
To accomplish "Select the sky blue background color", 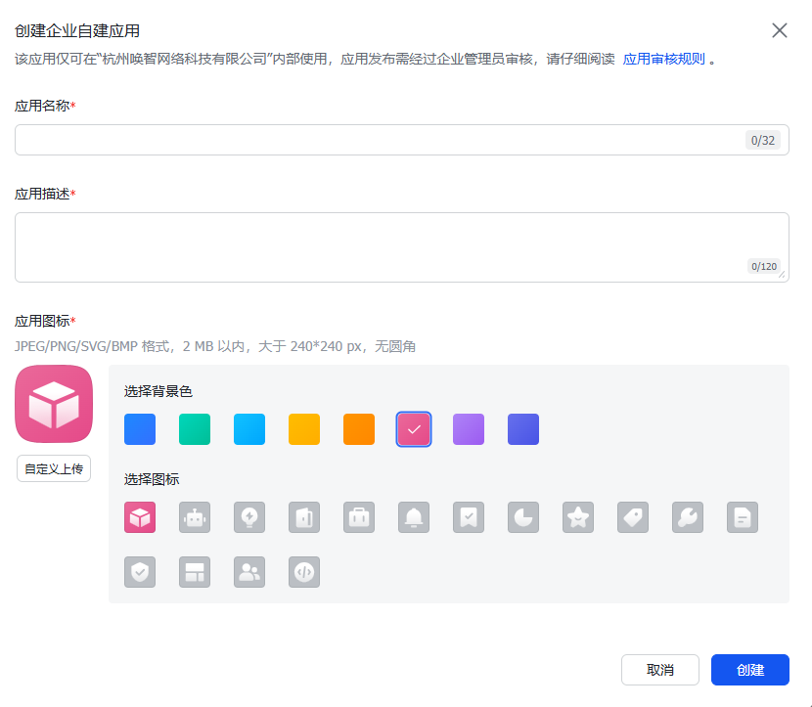I will [x=249, y=429].
